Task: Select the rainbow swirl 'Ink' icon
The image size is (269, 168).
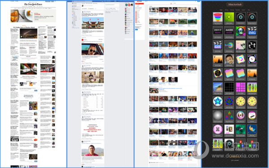Action: pyautogui.click(x=229, y=45)
